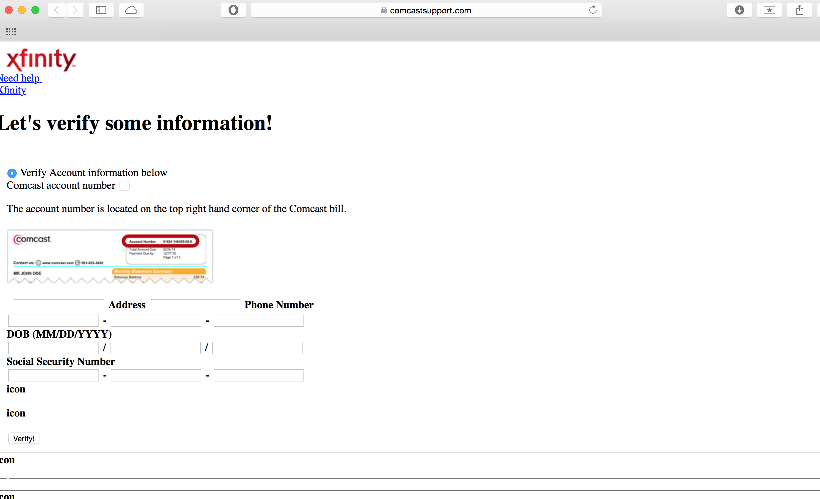
Task: Click the Share arrow toolbar icon
Action: pyautogui.click(x=799, y=10)
